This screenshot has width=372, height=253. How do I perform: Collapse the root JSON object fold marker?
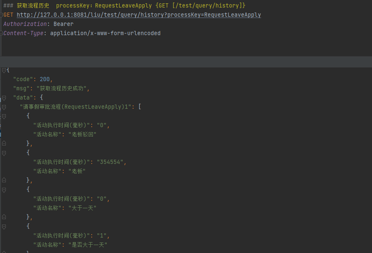[x=4, y=70]
